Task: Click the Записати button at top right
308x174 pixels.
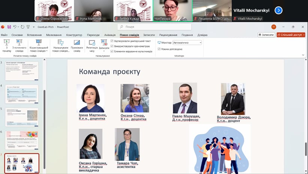Action: coord(266,35)
